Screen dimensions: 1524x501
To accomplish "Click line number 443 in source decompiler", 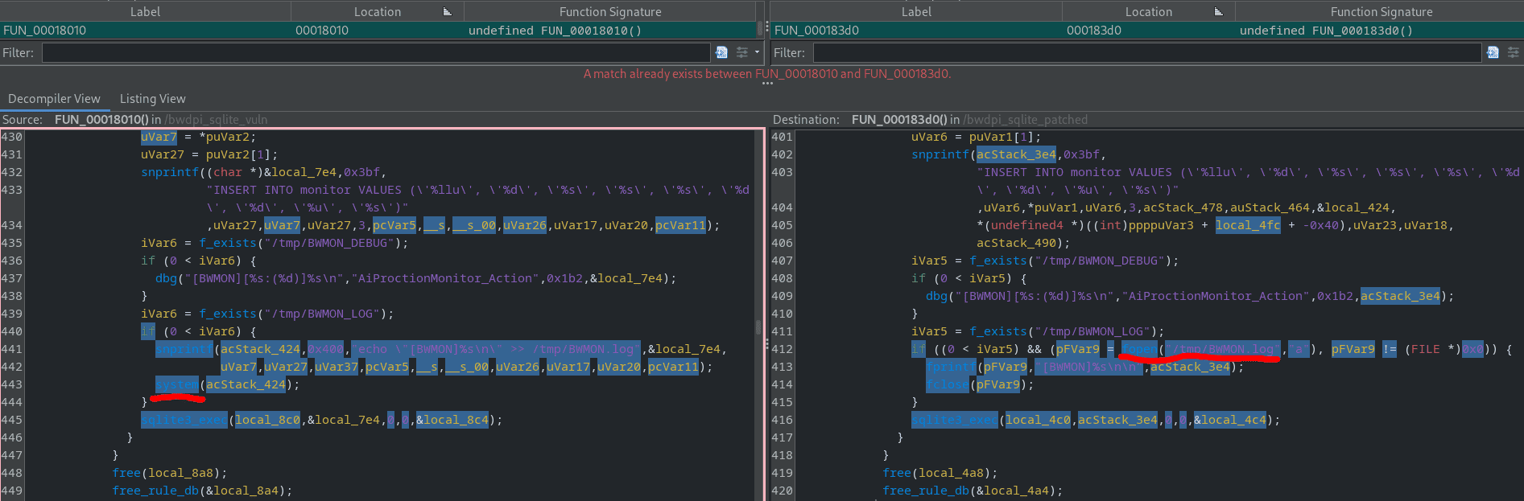I will (11, 384).
